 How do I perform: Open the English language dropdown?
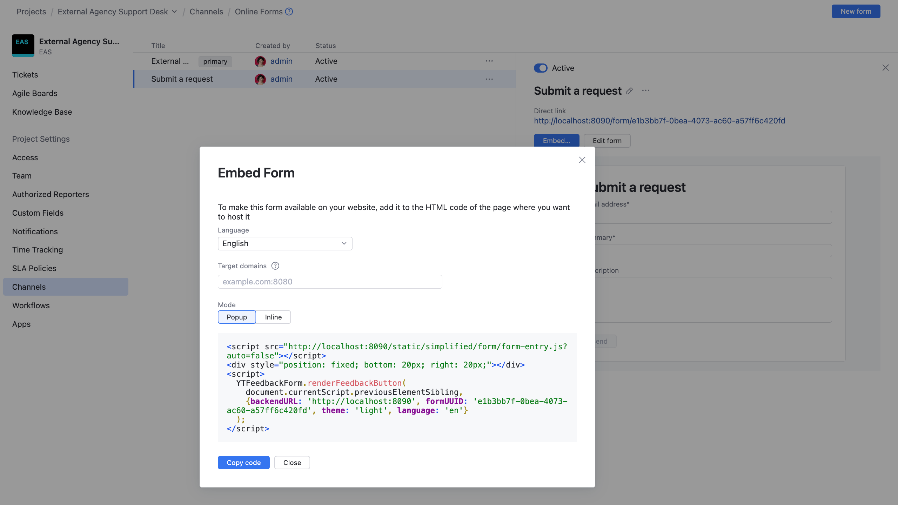tap(284, 243)
